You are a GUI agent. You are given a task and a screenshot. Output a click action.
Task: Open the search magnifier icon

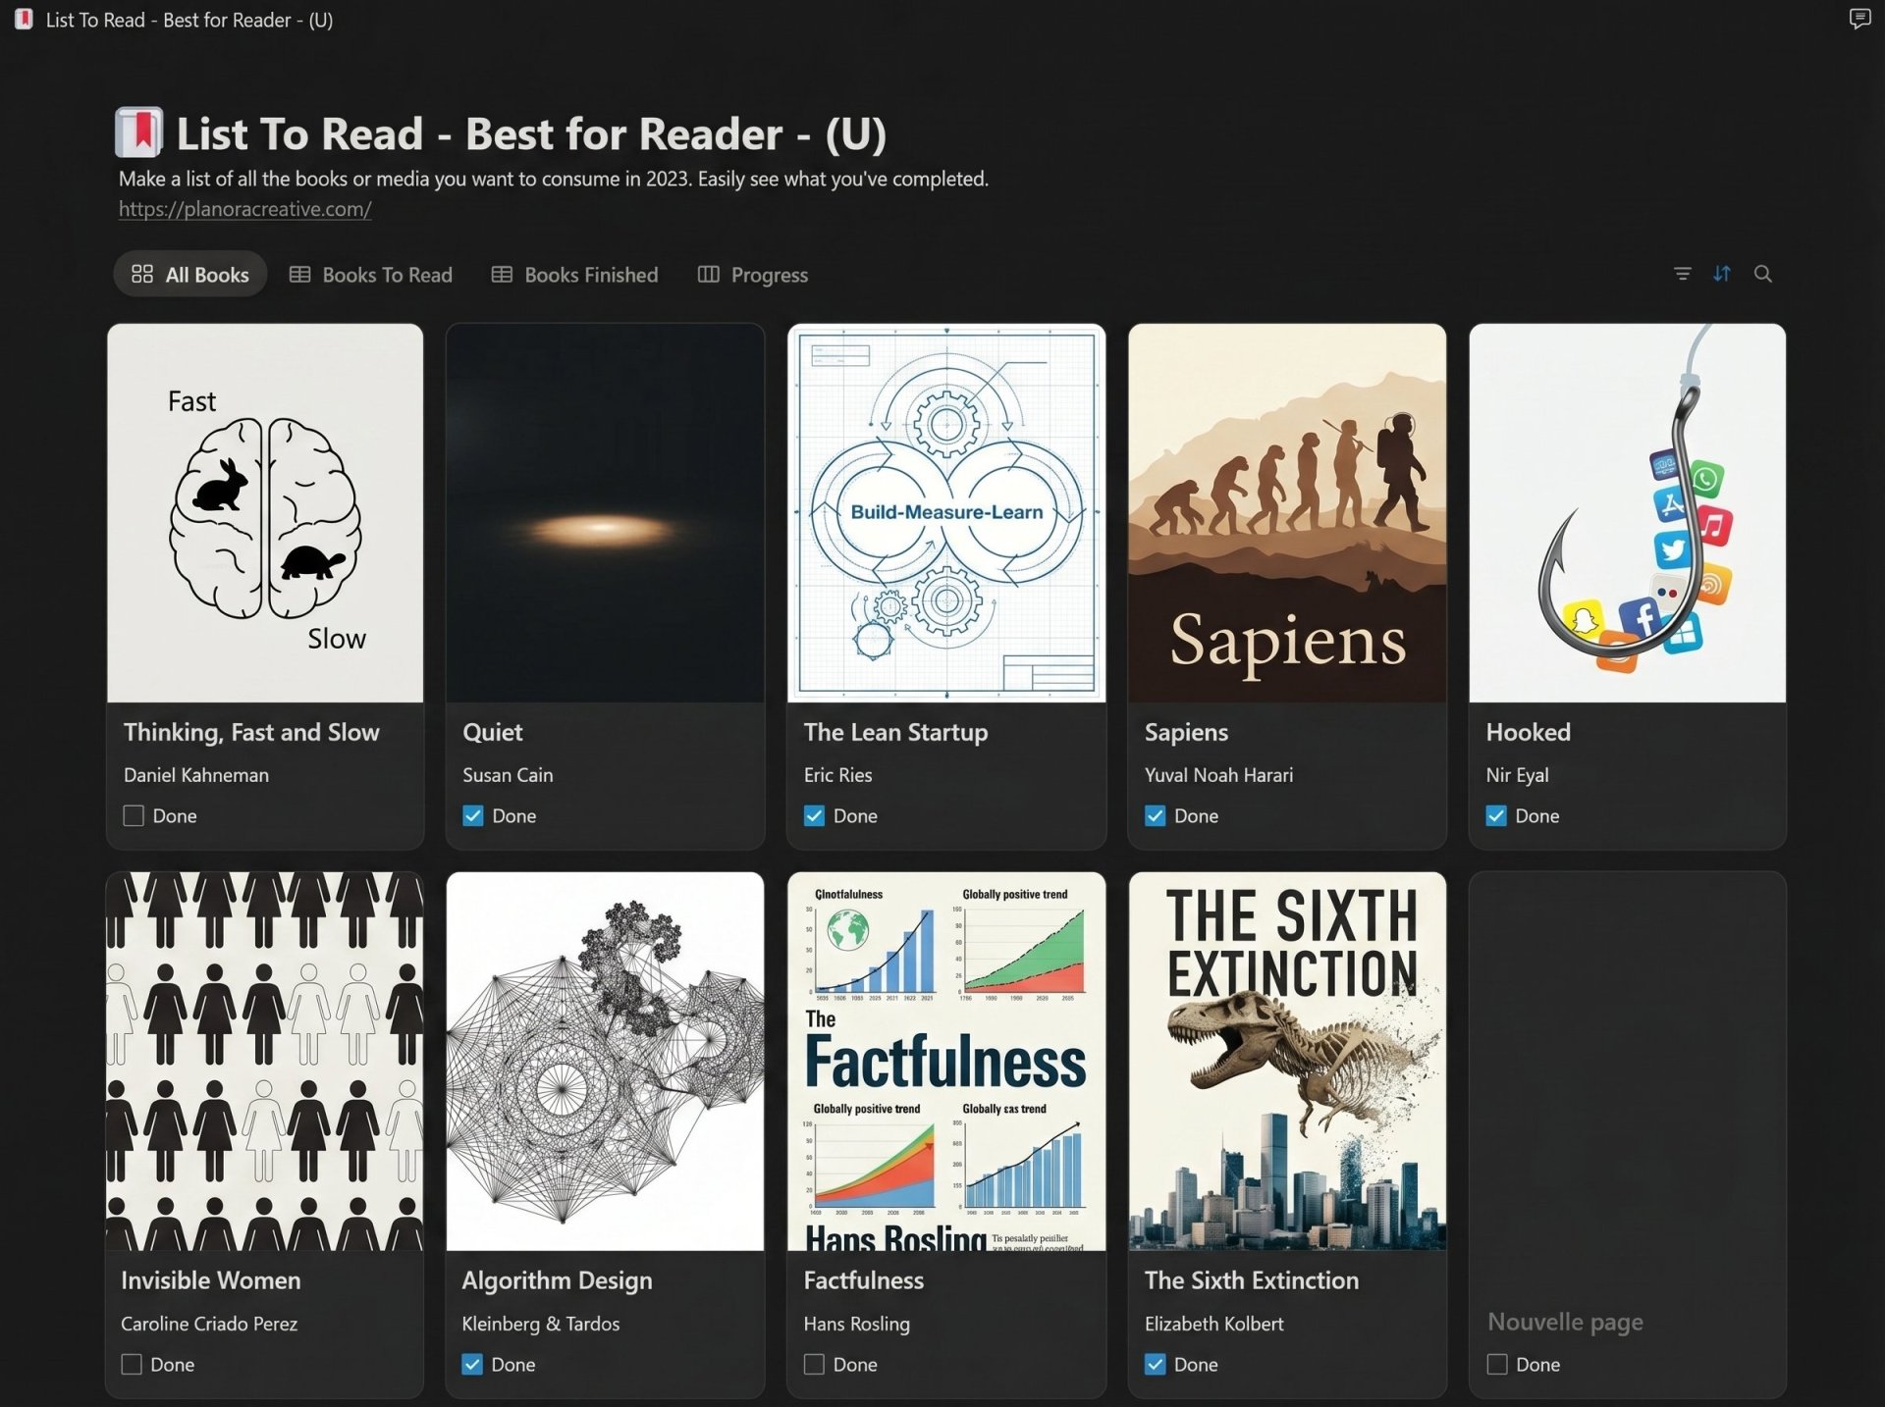1763,274
